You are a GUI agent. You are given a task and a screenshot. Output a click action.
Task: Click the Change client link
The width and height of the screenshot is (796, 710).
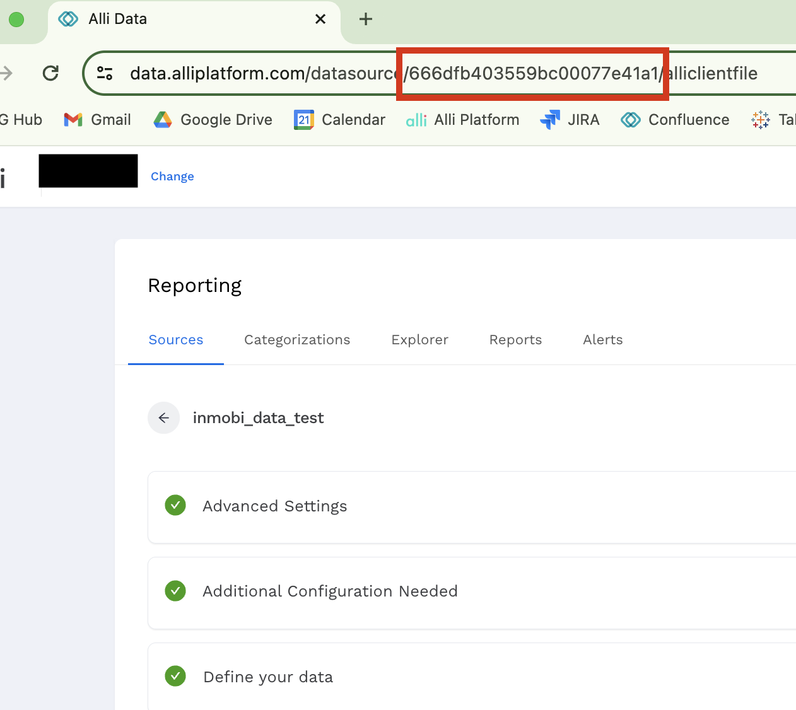tap(172, 177)
